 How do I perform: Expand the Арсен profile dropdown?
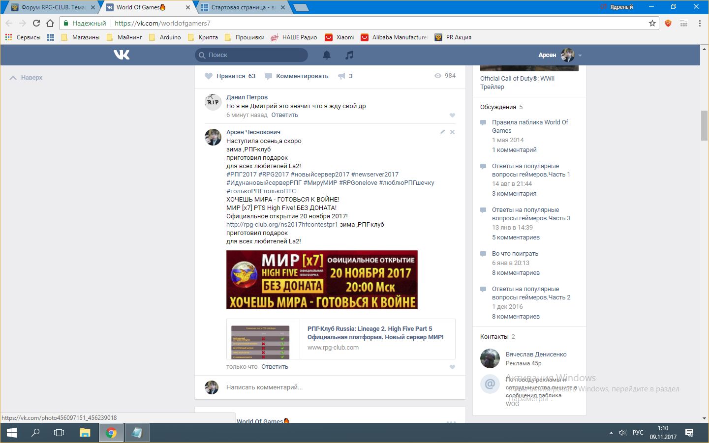click(580, 55)
